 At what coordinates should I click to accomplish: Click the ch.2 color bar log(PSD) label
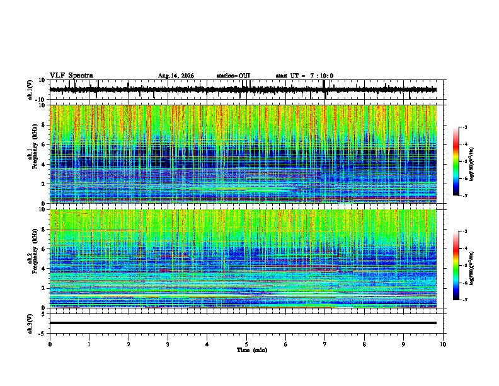[472, 268]
